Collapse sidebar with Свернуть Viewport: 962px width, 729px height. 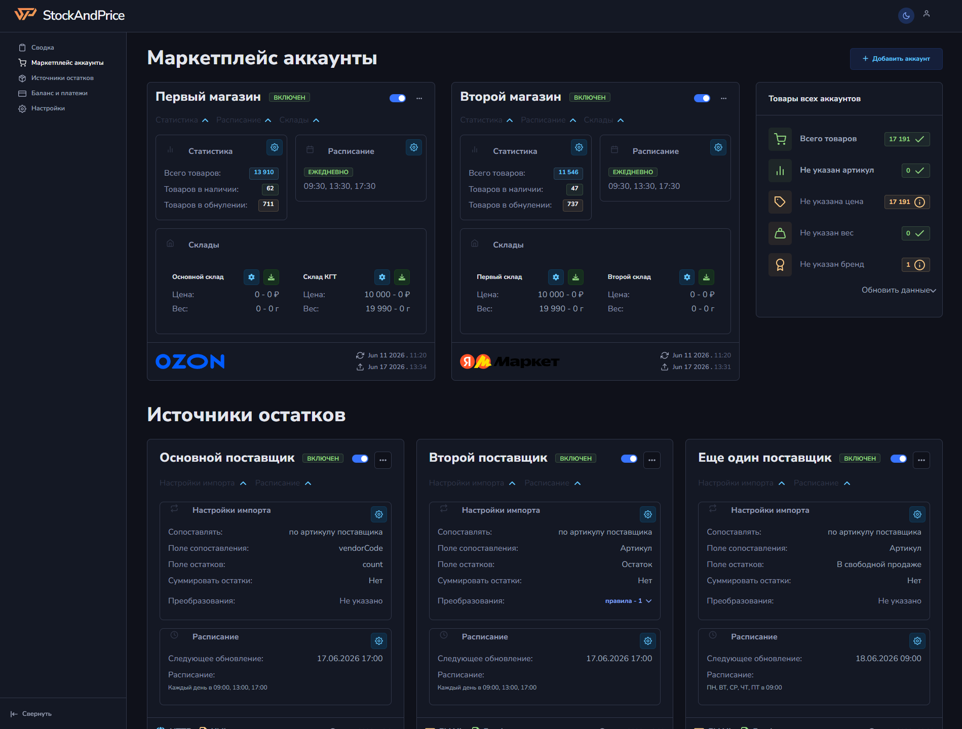(31, 714)
